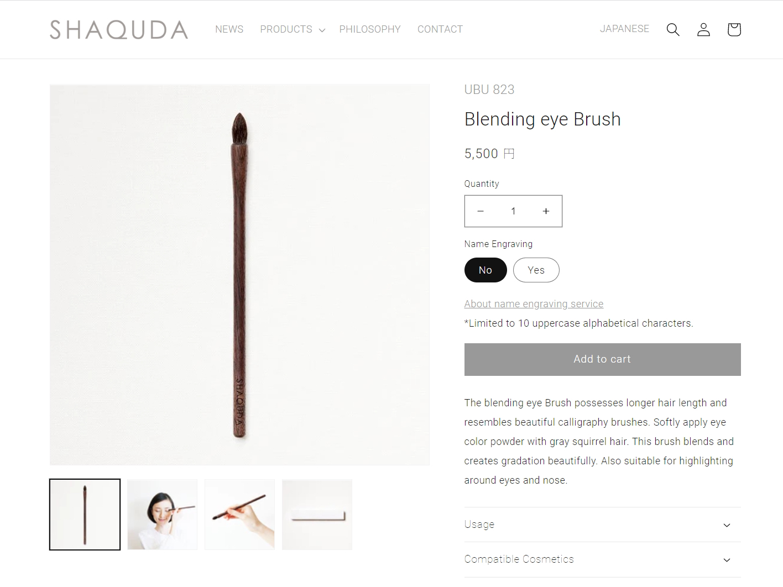Open About name engraving service link
The width and height of the screenshot is (783, 587).
coord(534,304)
